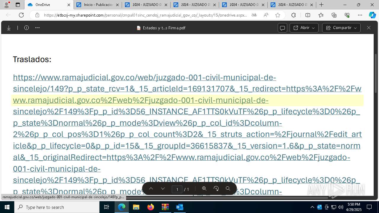Open the comments panel icon

tap(282, 28)
